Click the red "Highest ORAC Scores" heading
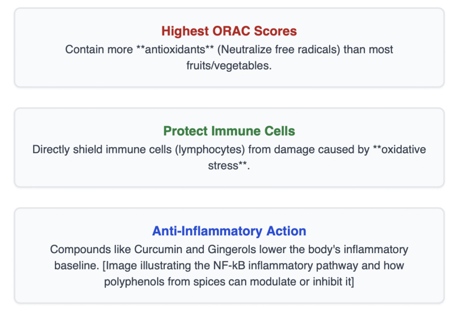The height and width of the screenshot is (312, 457). (229, 31)
